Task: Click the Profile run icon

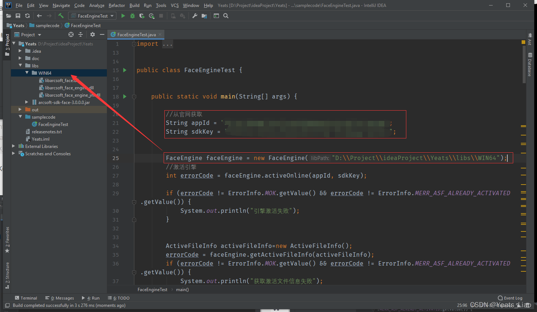Action: [x=152, y=16]
